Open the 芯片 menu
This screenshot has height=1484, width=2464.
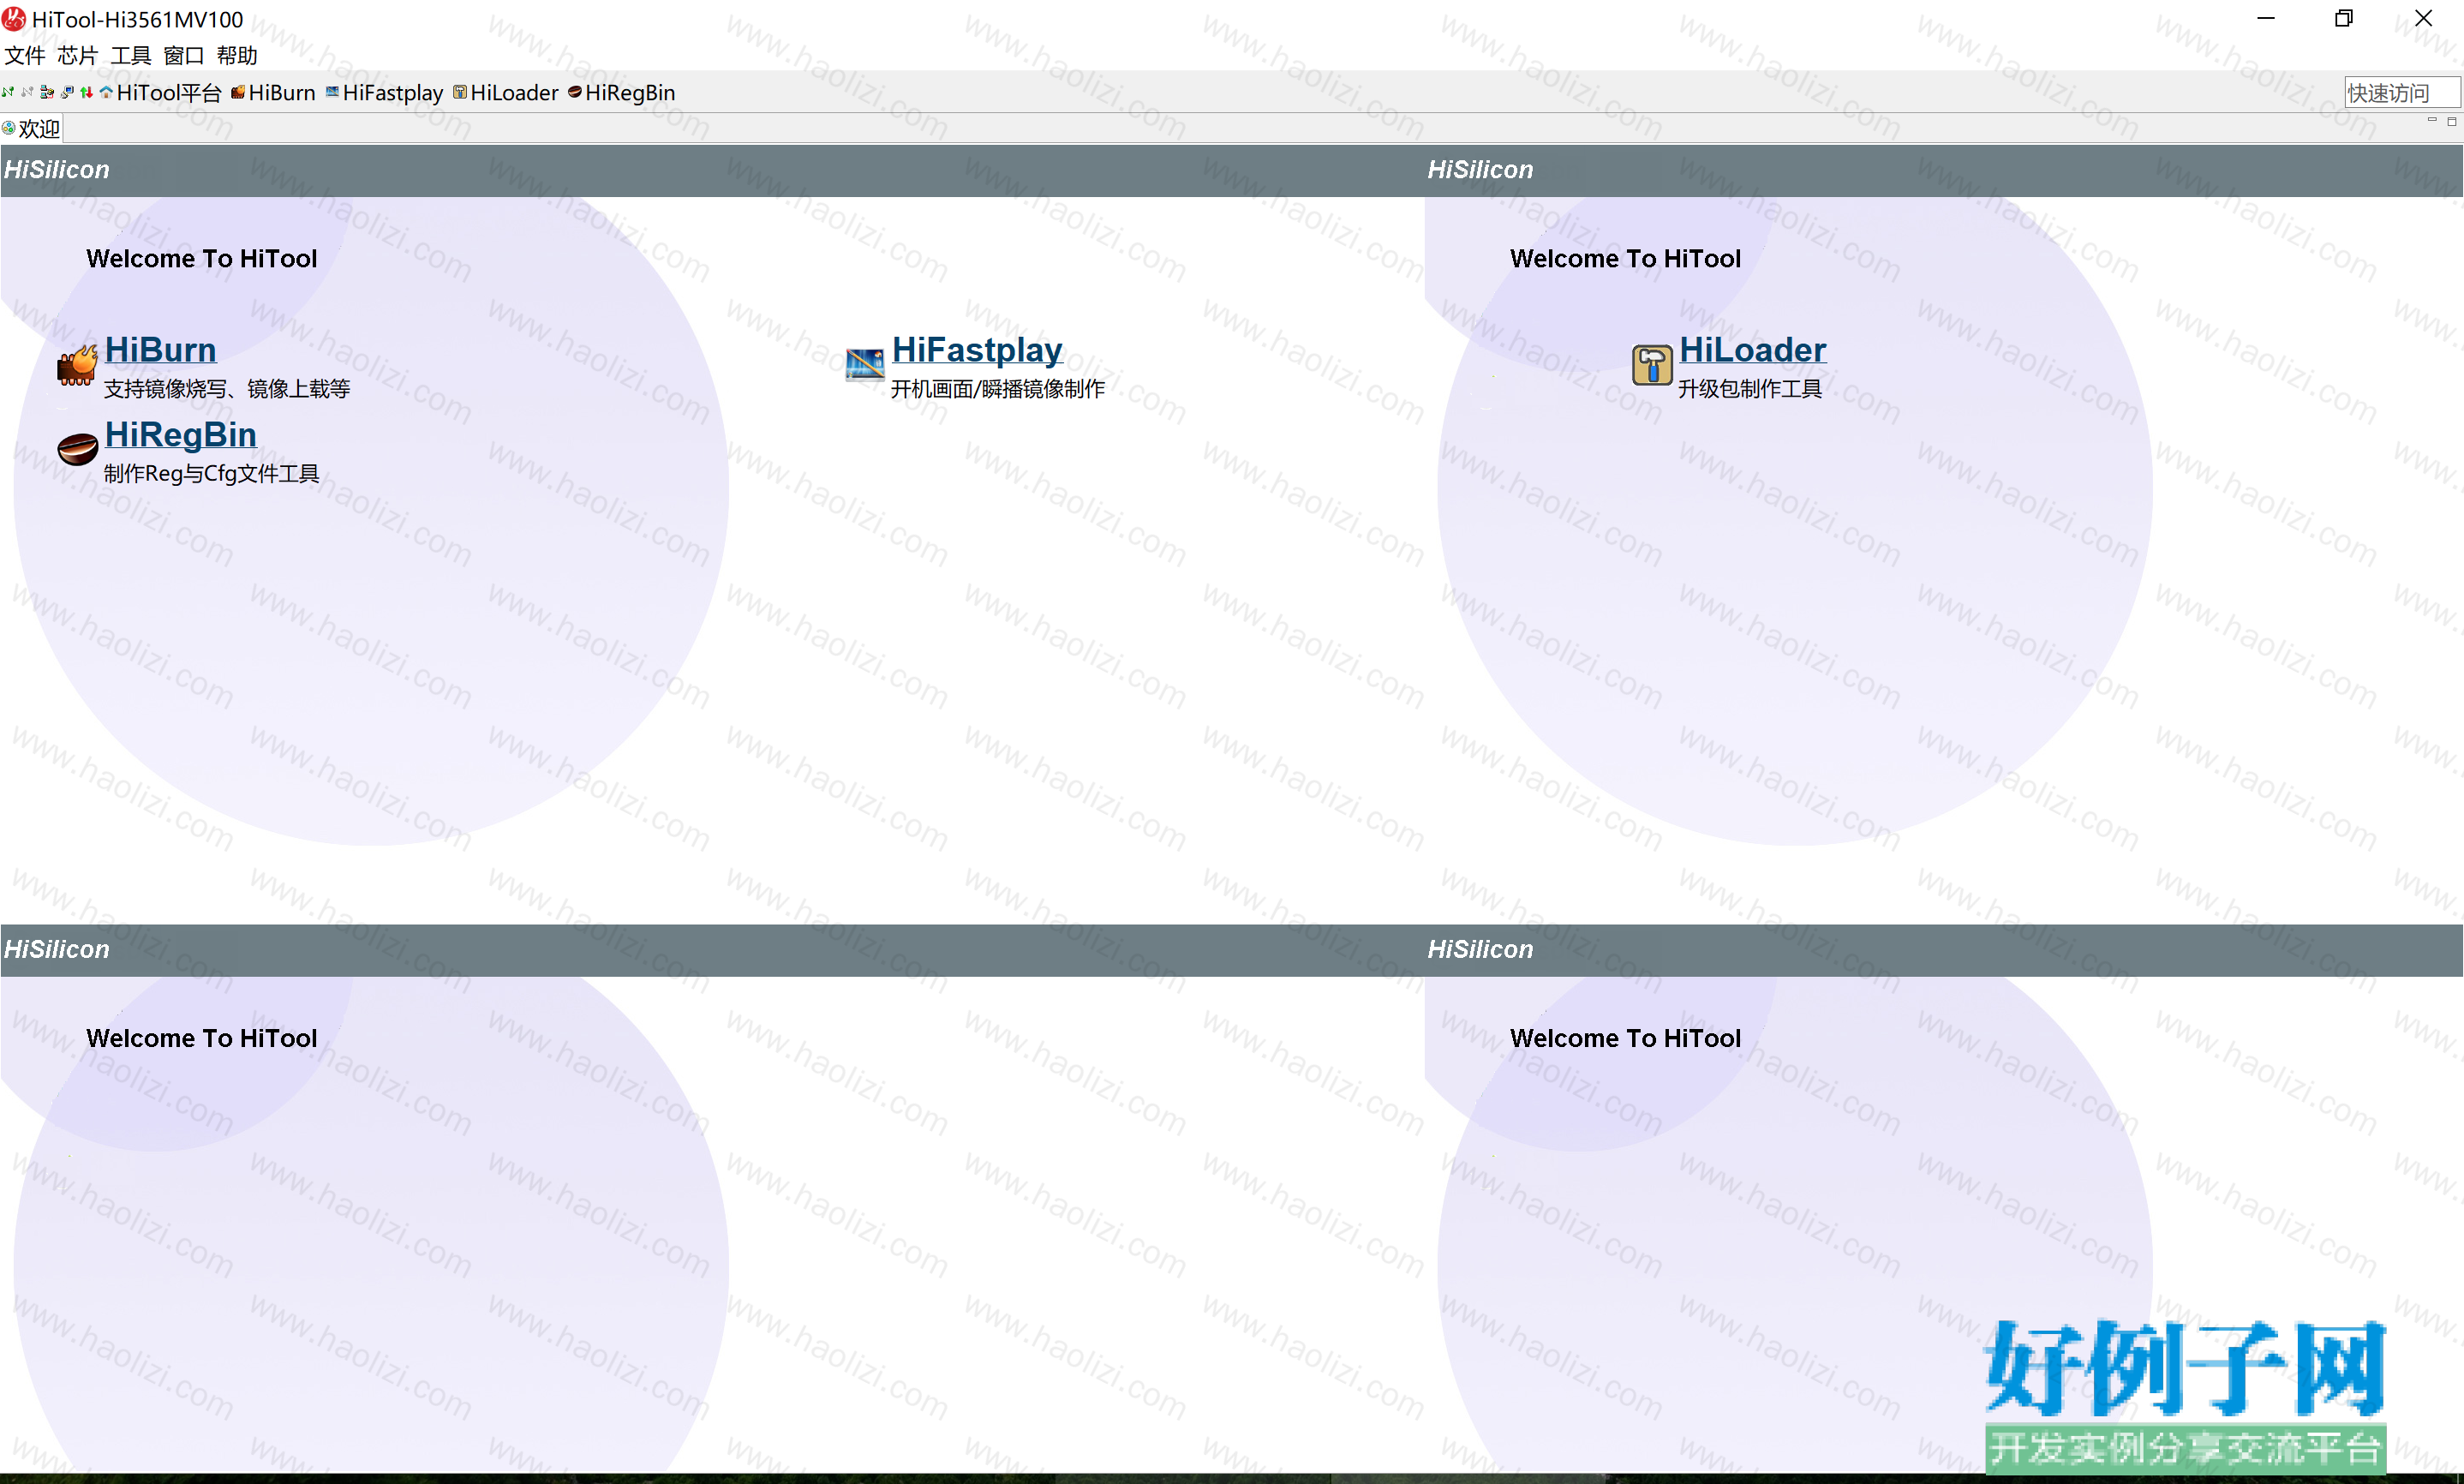[x=78, y=56]
